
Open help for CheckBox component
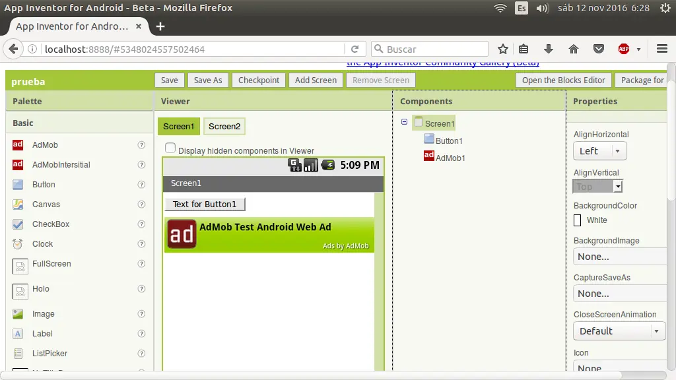tap(141, 224)
